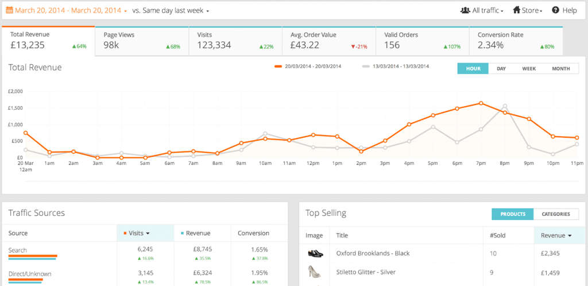Click the All traffic people icon
588x286 pixels.
(x=465, y=10)
